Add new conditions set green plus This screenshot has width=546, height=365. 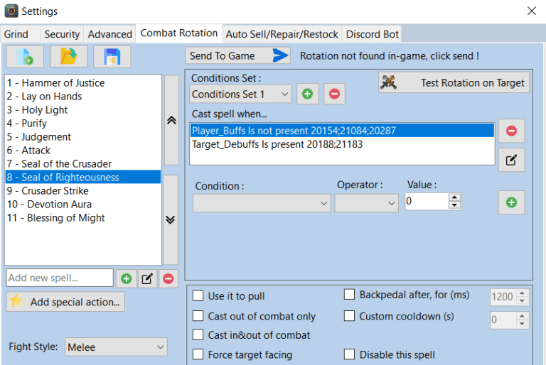click(307, 94)
